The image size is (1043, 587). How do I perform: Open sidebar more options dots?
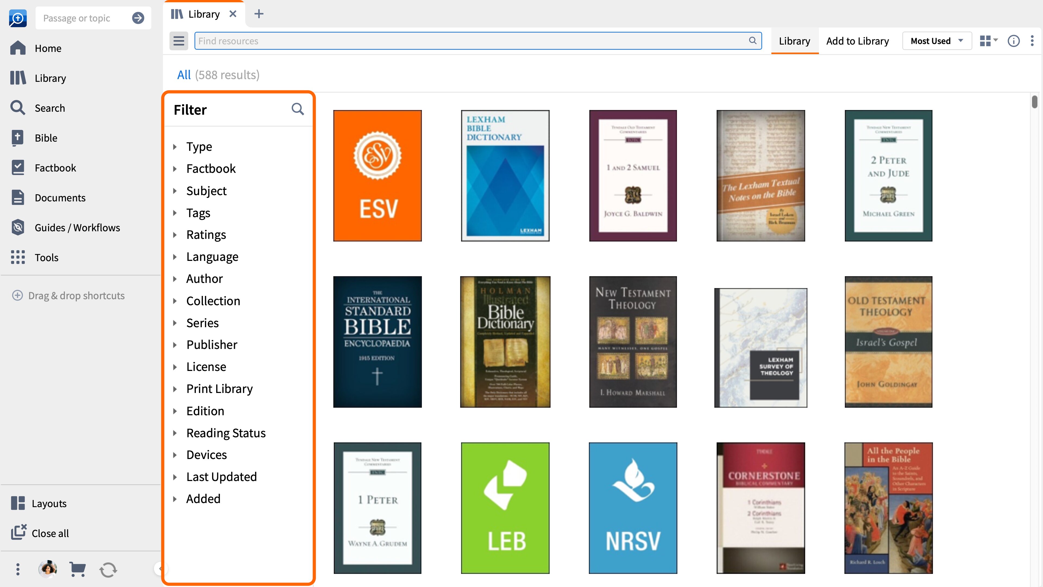(17, 569)
